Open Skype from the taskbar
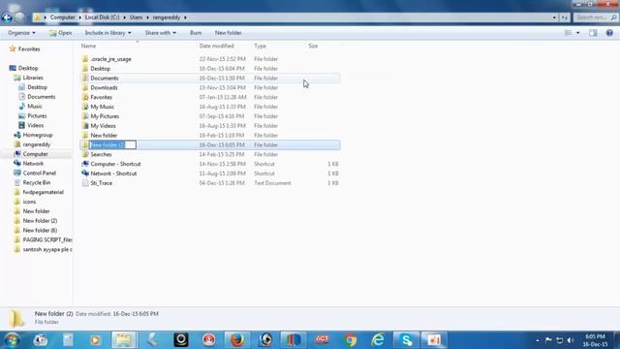 point(407,340)
